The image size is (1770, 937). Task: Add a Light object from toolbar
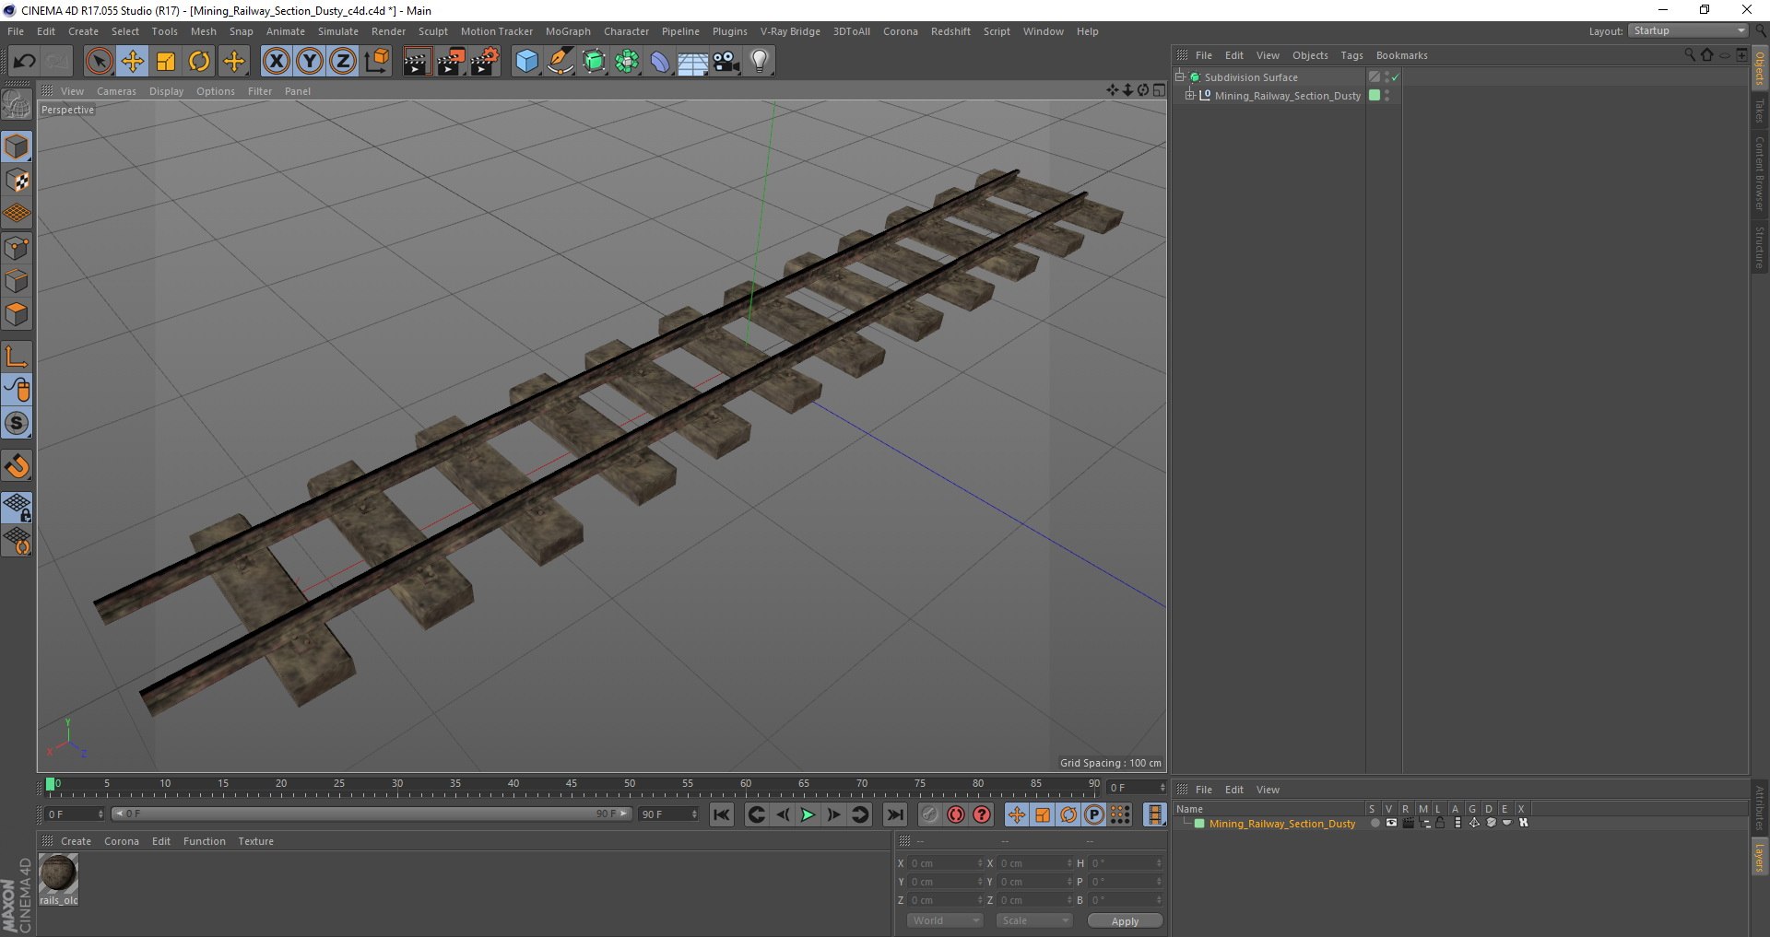(x=760, y=62)
